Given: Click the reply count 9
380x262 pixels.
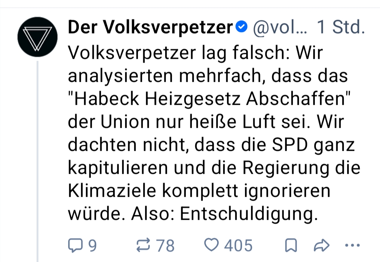Looking at the screenshot, I should (92, 246).
